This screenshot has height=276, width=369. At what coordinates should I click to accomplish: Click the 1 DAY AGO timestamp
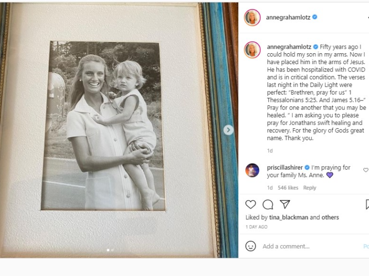pyautogui.click(x=256, y=227)
